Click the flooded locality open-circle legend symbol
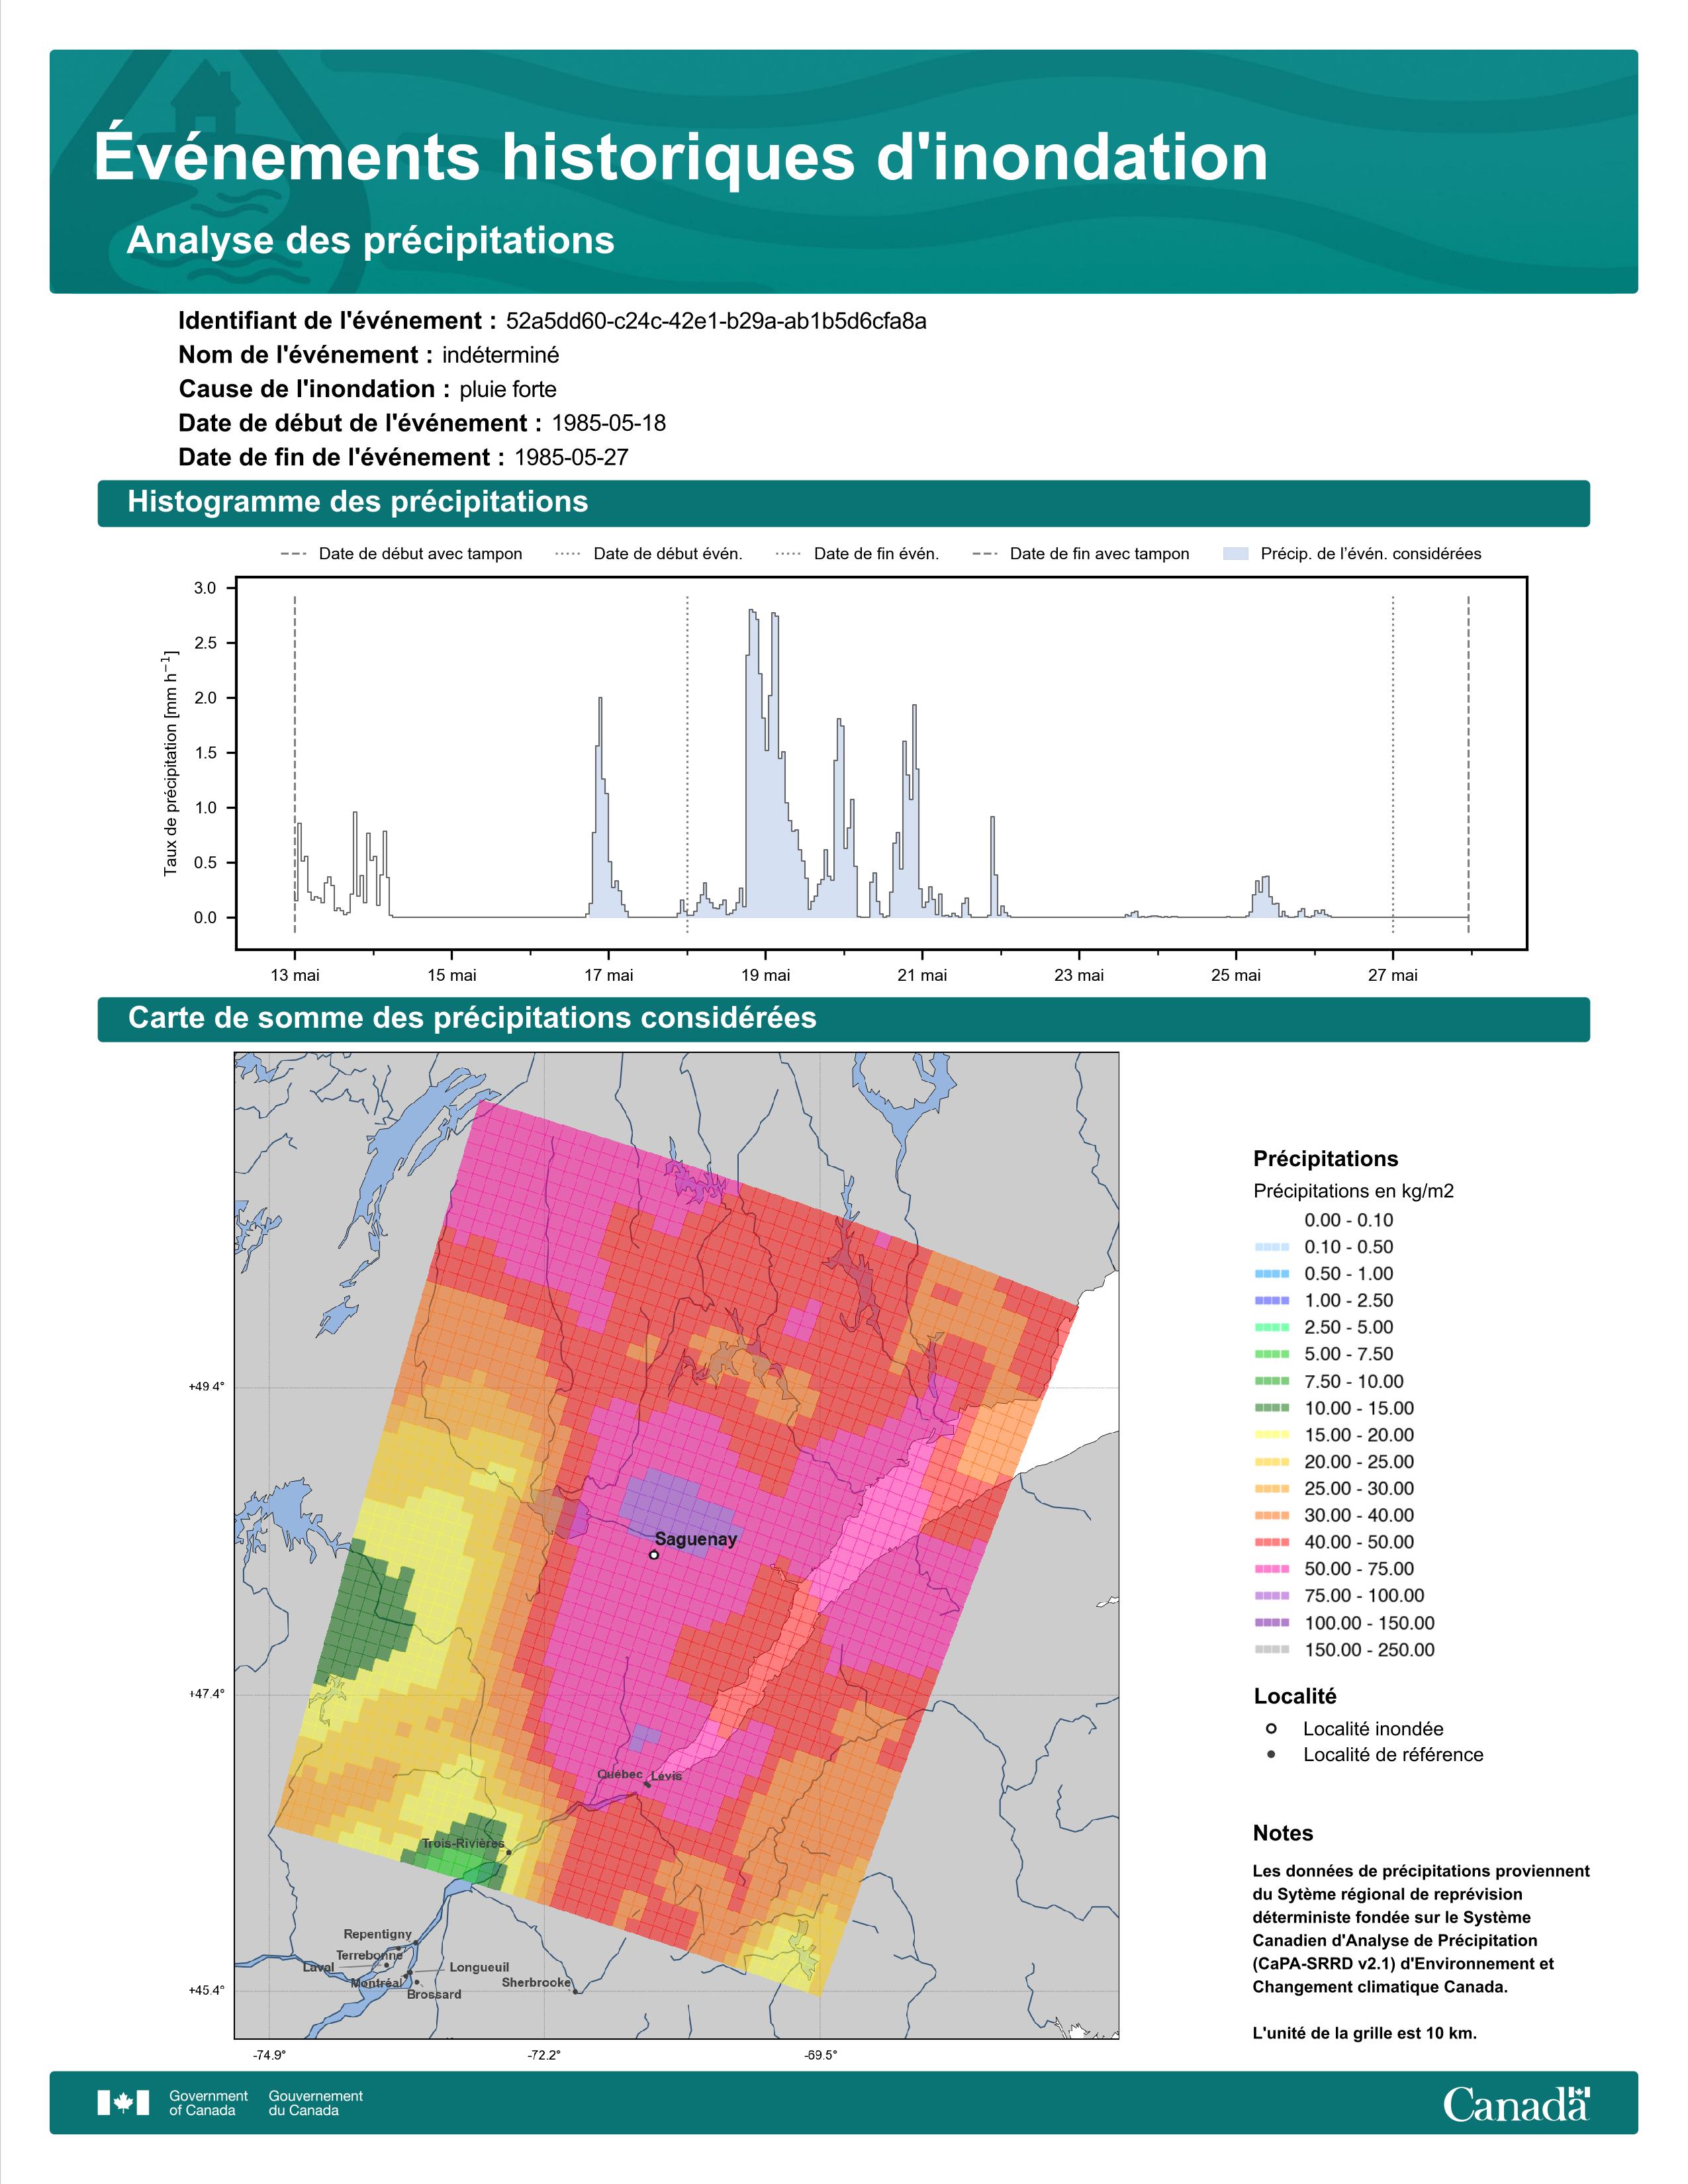1688x2184 pixels. [x=1271, y=1729]
